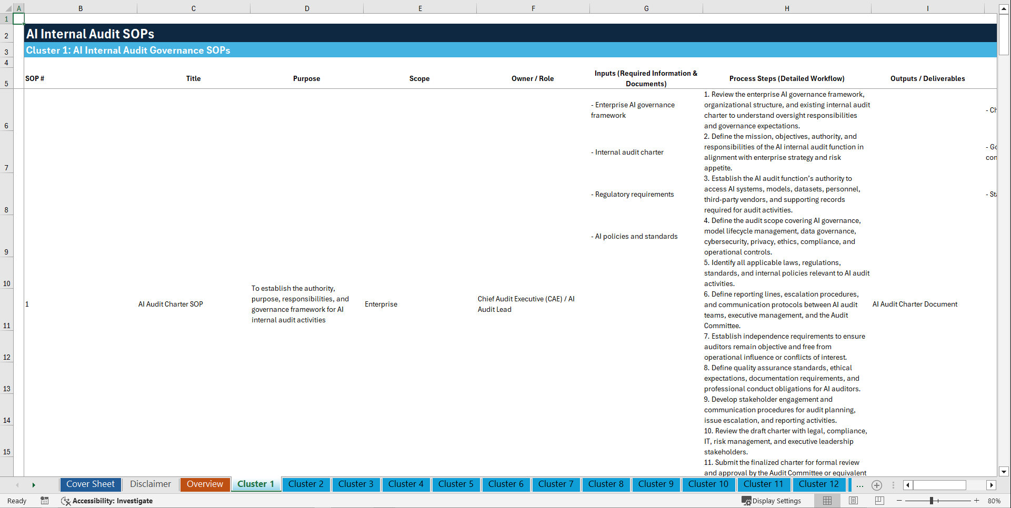Zoom in with the plus button

pyautogui.click(x=977, y=501)
